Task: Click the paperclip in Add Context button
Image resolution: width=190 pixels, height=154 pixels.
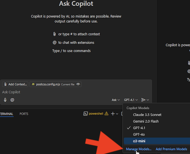Action: [5, 84]
